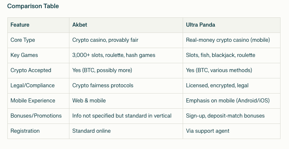Click the Bonuses/Promotions row label

tap(36, 116)
